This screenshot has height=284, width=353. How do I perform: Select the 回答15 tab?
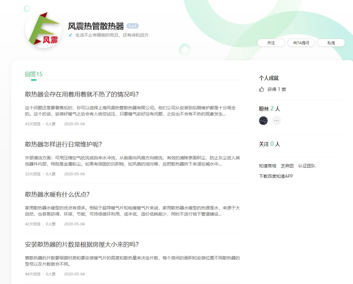pyautogui.click(x=33, y=74)
